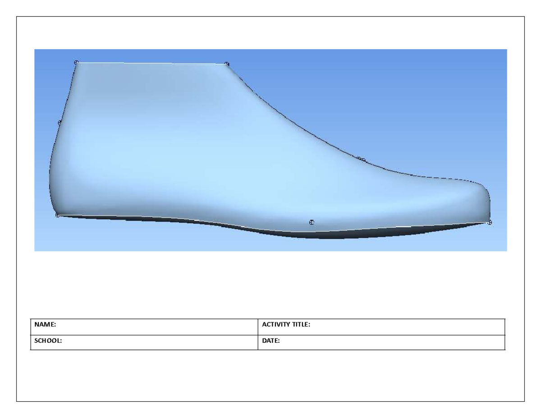Click the control point on the back heel curve
The width and height of the screenshot is (541, 418).
[60, 122]
